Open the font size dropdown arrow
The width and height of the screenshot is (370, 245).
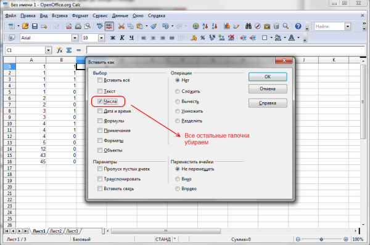point(101,38)
